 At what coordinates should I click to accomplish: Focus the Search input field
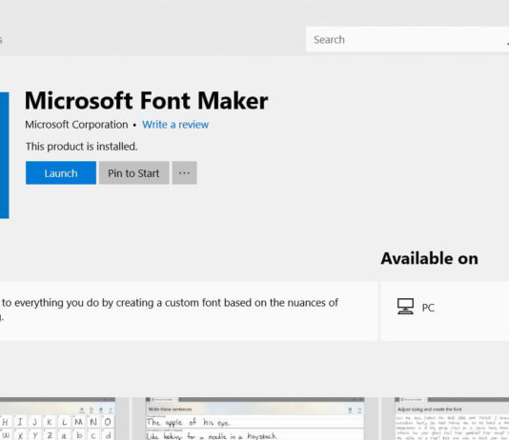(407, 39)
